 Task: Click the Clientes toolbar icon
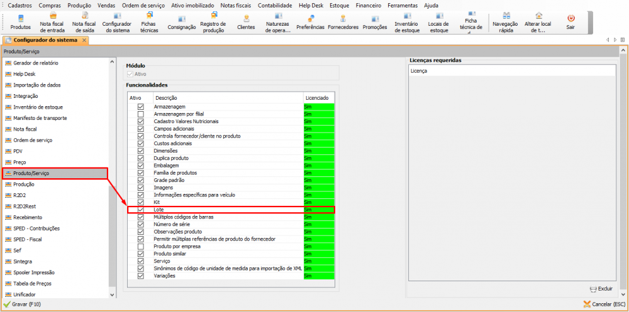[246, 22]
